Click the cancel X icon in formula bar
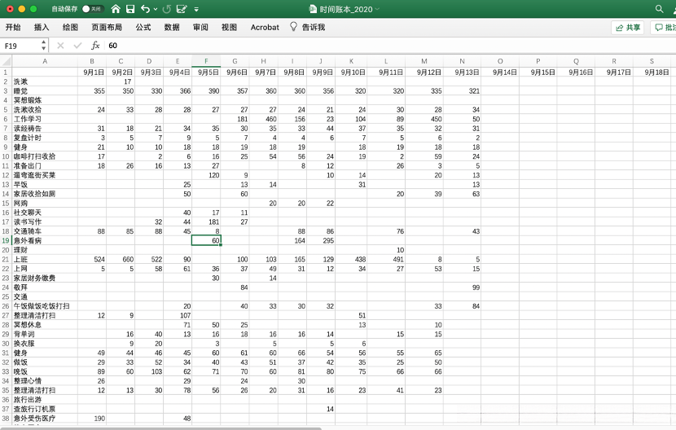 pos(60,46)
